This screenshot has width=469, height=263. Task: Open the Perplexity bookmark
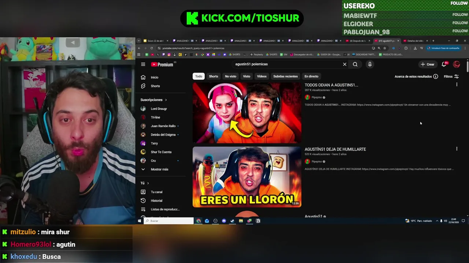(x=256, y=54)
